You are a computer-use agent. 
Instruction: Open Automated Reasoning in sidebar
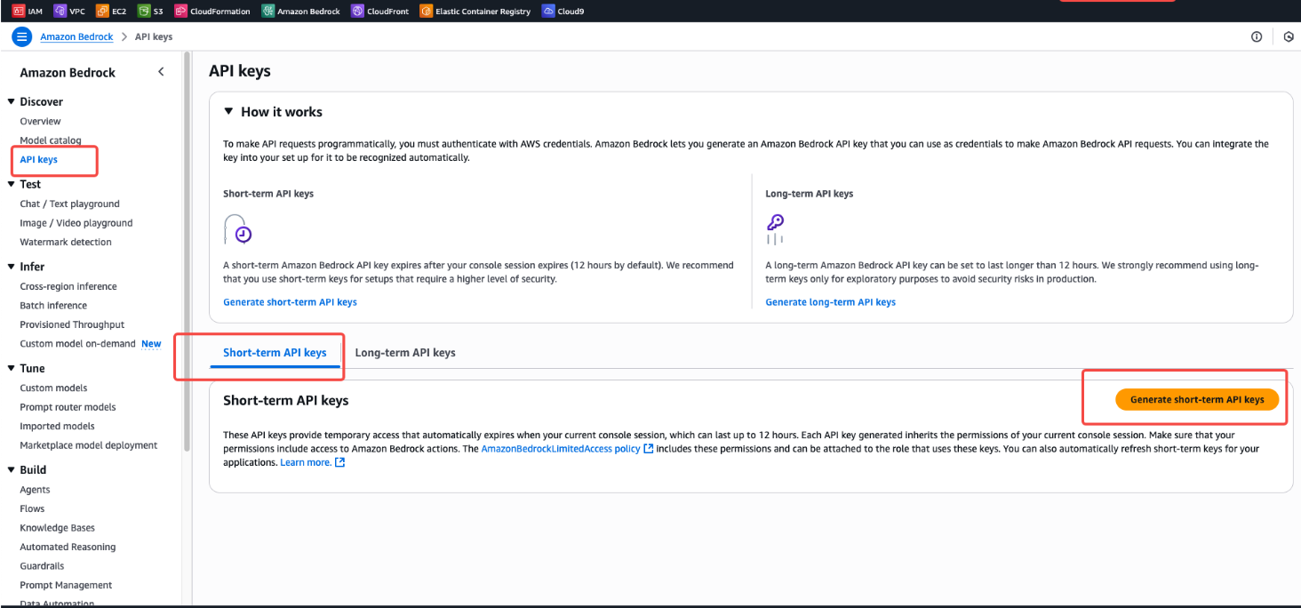68,548
